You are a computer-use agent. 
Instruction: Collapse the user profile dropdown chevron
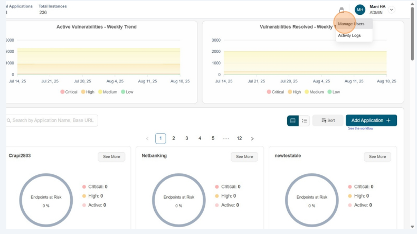[x=392, y=10]
